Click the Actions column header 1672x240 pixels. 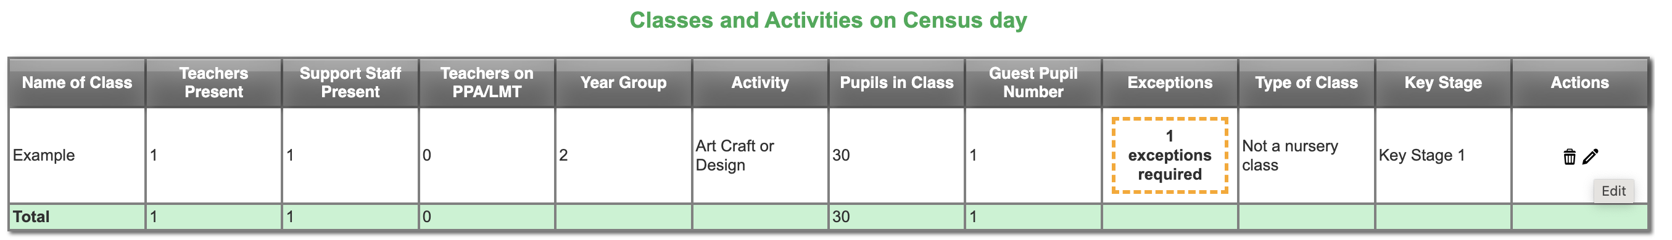(x=1580, y=83)
